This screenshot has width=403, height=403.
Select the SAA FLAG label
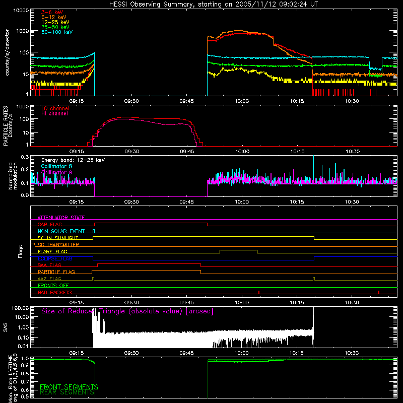tap(49, 265)
